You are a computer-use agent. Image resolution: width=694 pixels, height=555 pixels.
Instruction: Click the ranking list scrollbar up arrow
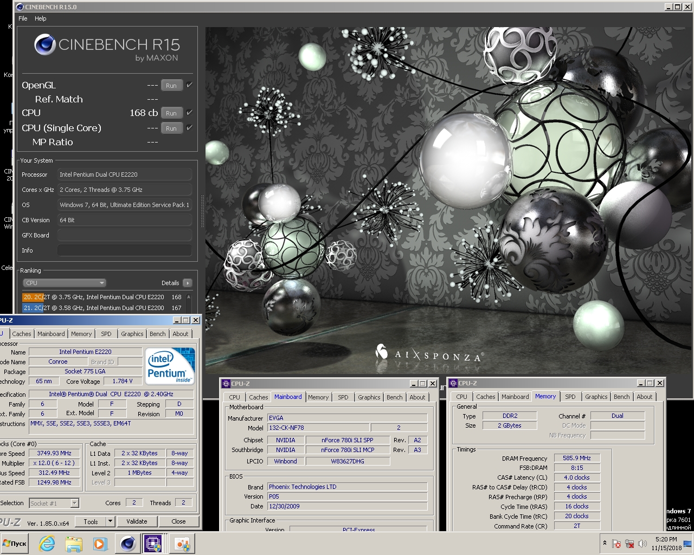pyautogui.click(x=189, y=296)
